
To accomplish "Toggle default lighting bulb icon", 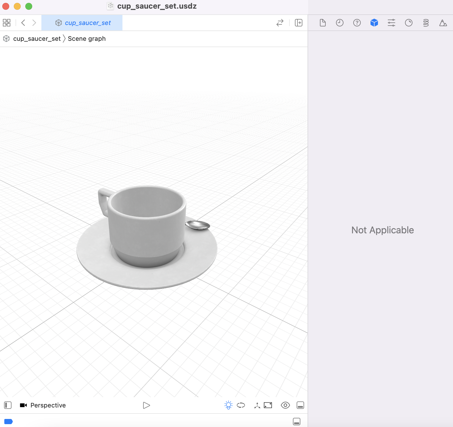I will click(x=229, y=405).
